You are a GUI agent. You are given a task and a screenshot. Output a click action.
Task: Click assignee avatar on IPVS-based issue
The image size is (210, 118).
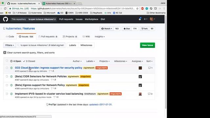click(x=140, y=94)
